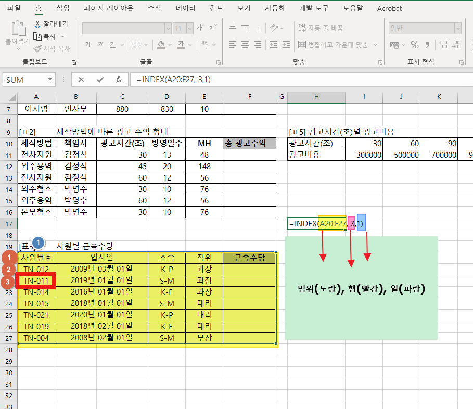The image size is (473, 409).
Task: Open the font name dropdown
Action: 168,29
